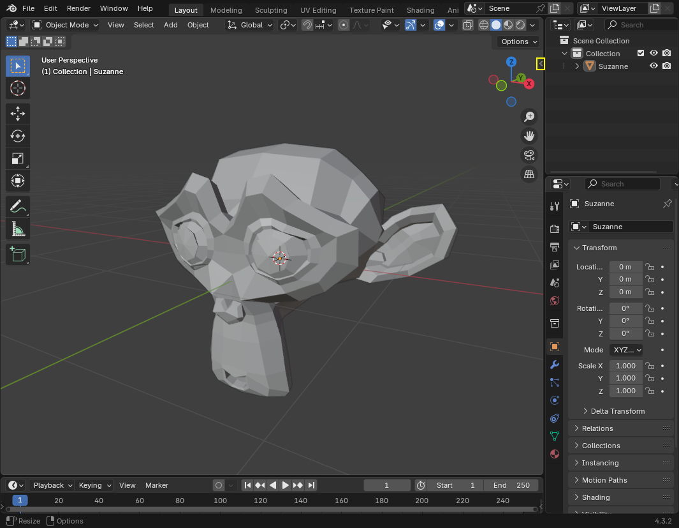Expand the Relations panel
The width and height of the screenshot is (679, 528).
(x=597, y=428)
